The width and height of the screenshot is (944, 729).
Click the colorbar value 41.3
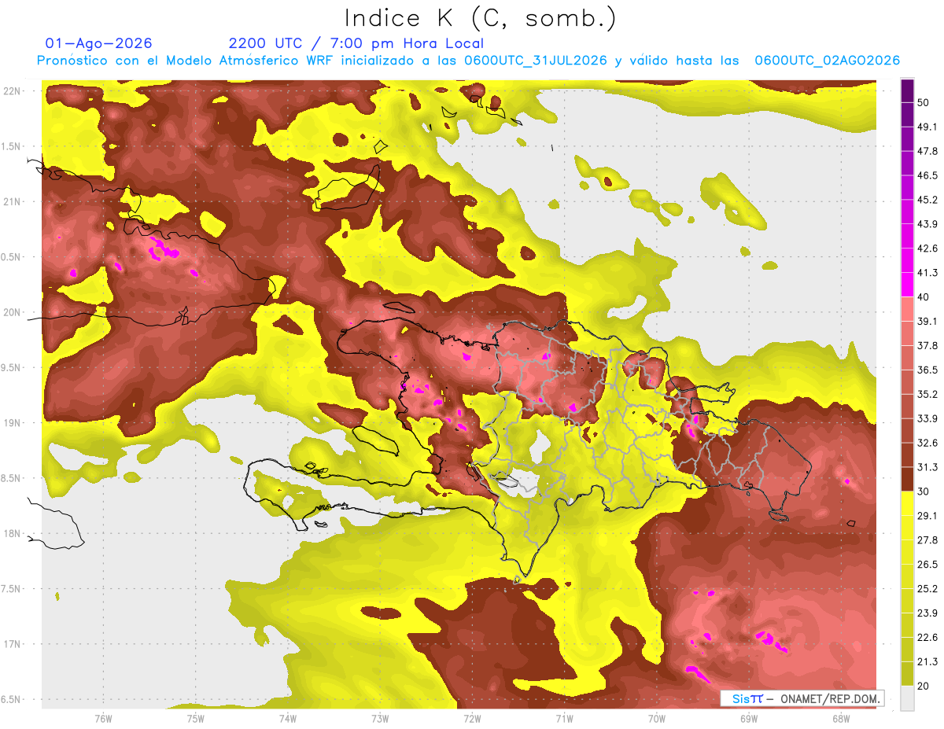pos(927,273)
